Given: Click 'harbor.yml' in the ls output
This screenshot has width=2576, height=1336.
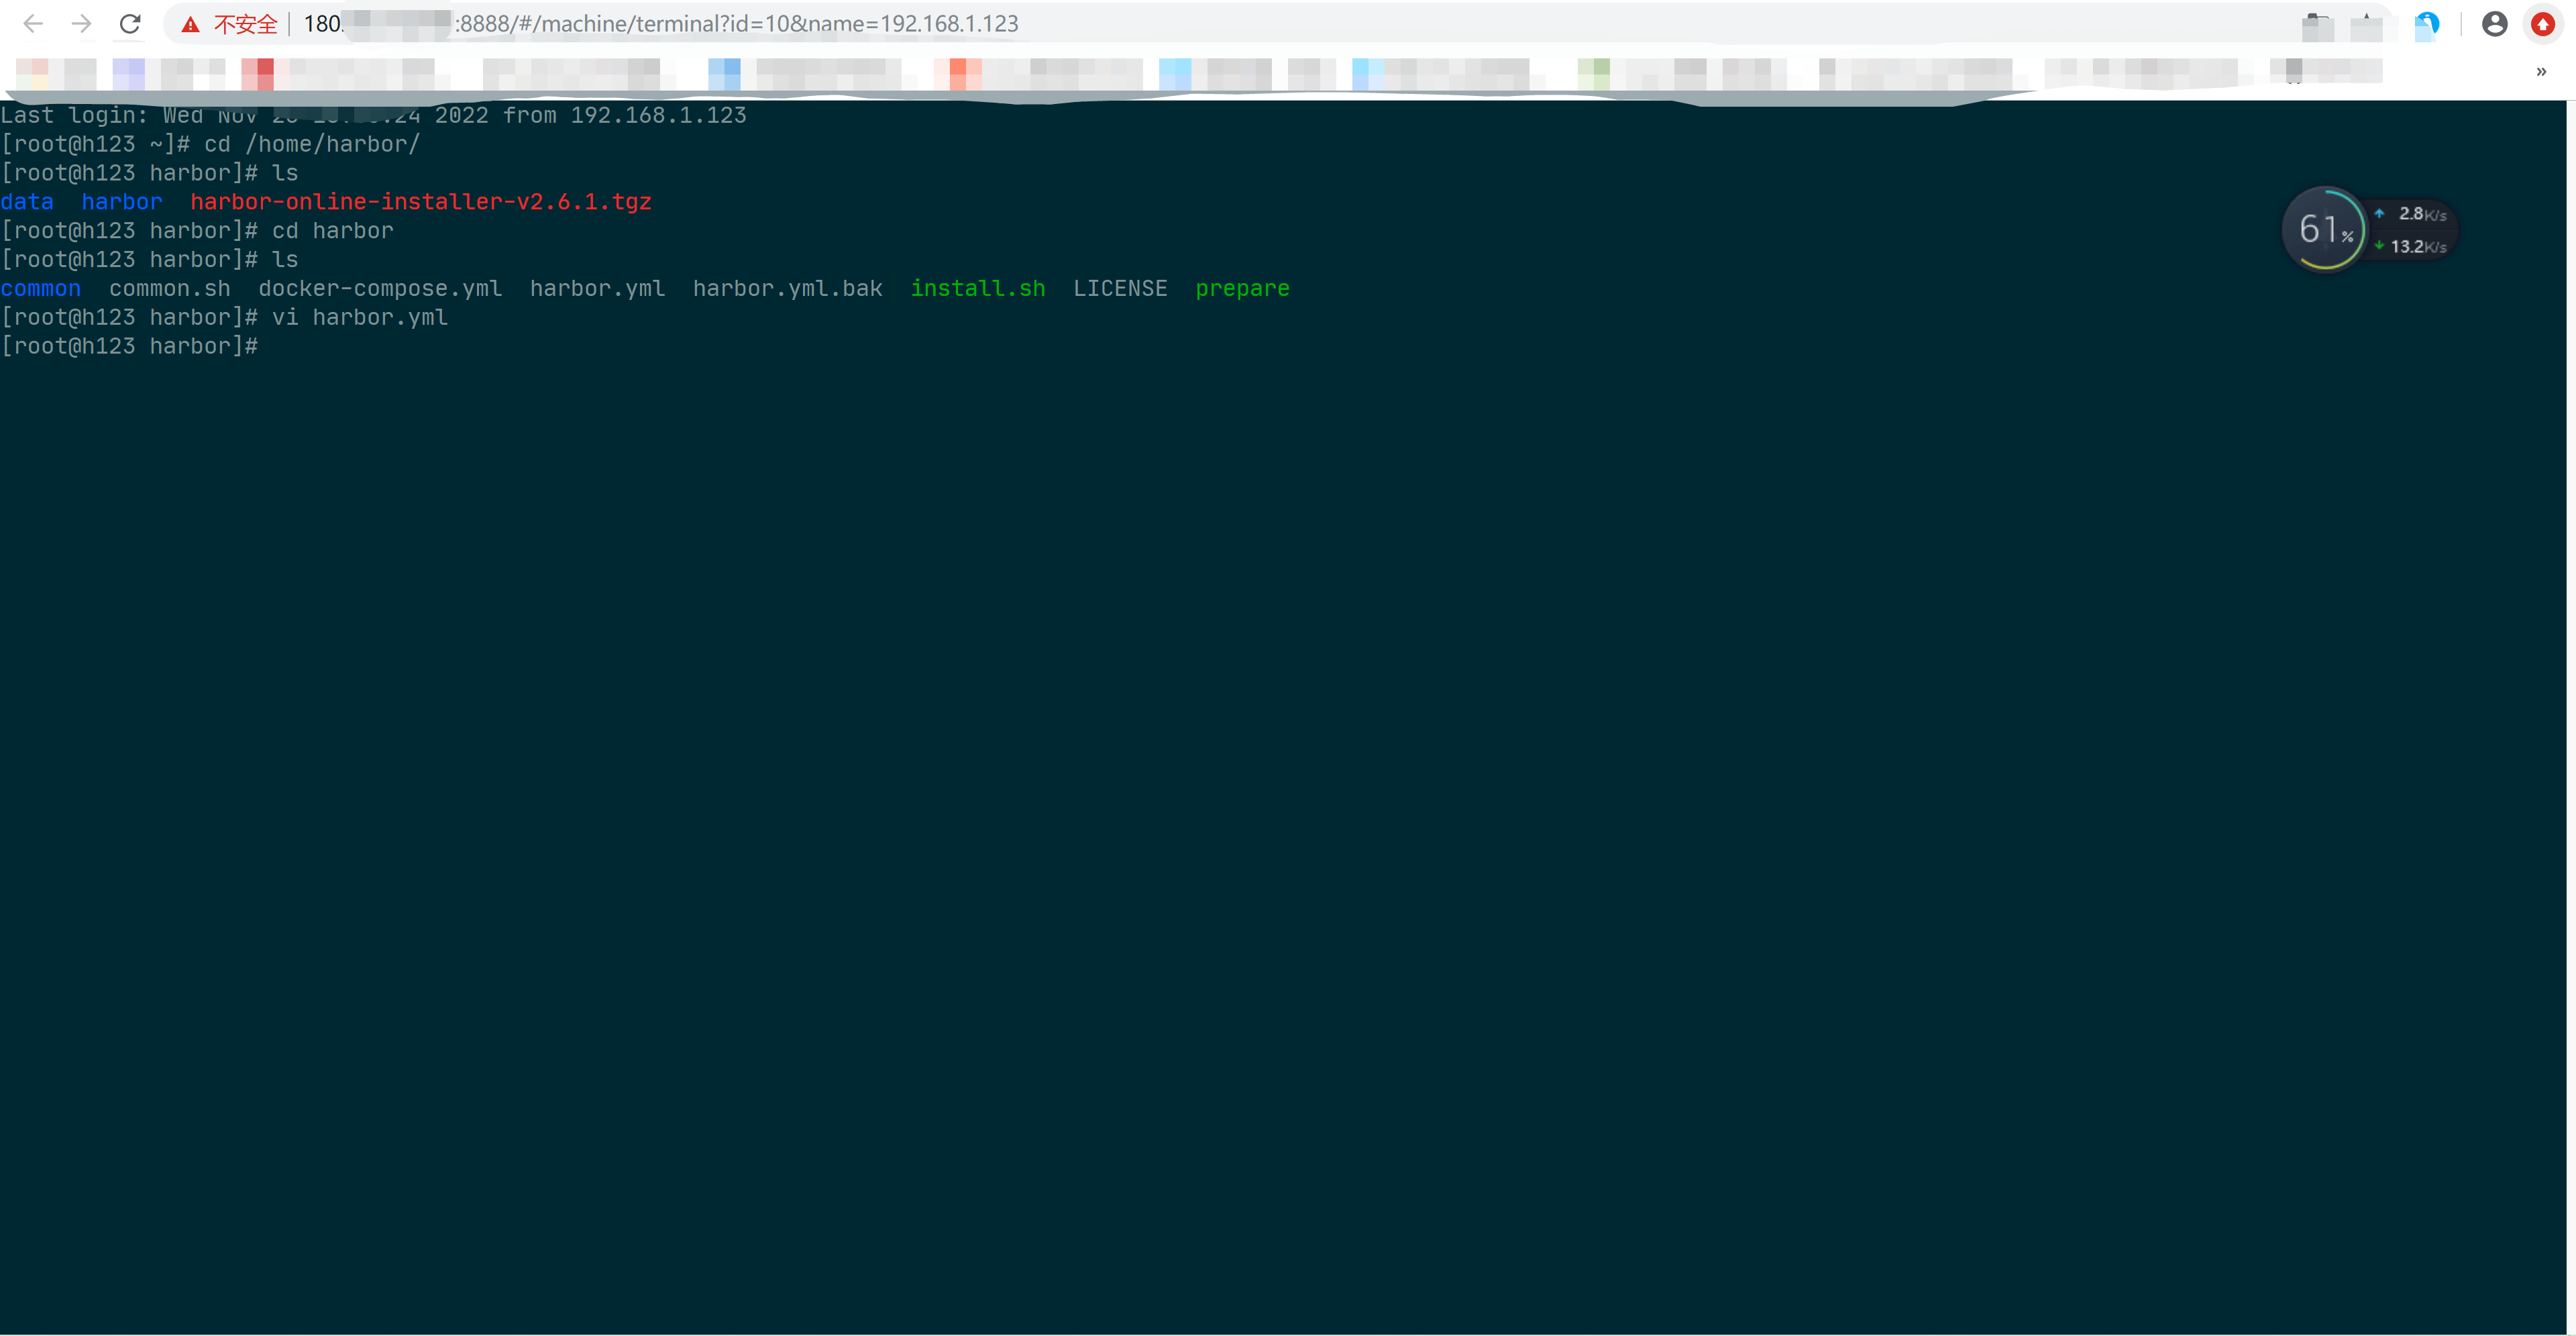Looking at the screenshot, I should coord(597,288).
